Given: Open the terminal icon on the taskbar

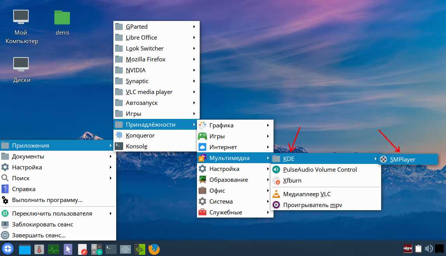Looking at the screenshot, I should click(111, 249).
